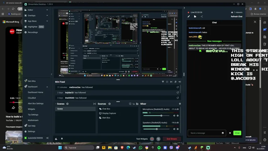The height and width of the screenshot is (151, 268).
Task: Add a new source with plus icon
Action: coord(109,104)
